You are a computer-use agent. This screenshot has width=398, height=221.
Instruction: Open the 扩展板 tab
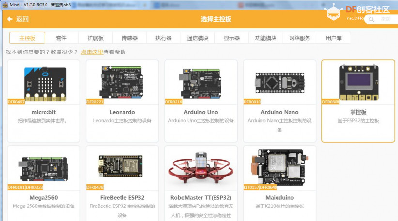coord(95,38)
